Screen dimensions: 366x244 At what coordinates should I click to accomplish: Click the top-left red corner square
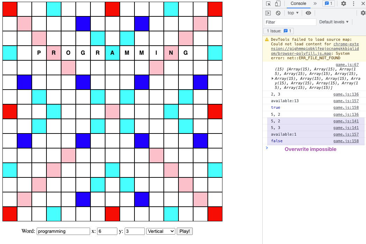[x=10, y=9]
